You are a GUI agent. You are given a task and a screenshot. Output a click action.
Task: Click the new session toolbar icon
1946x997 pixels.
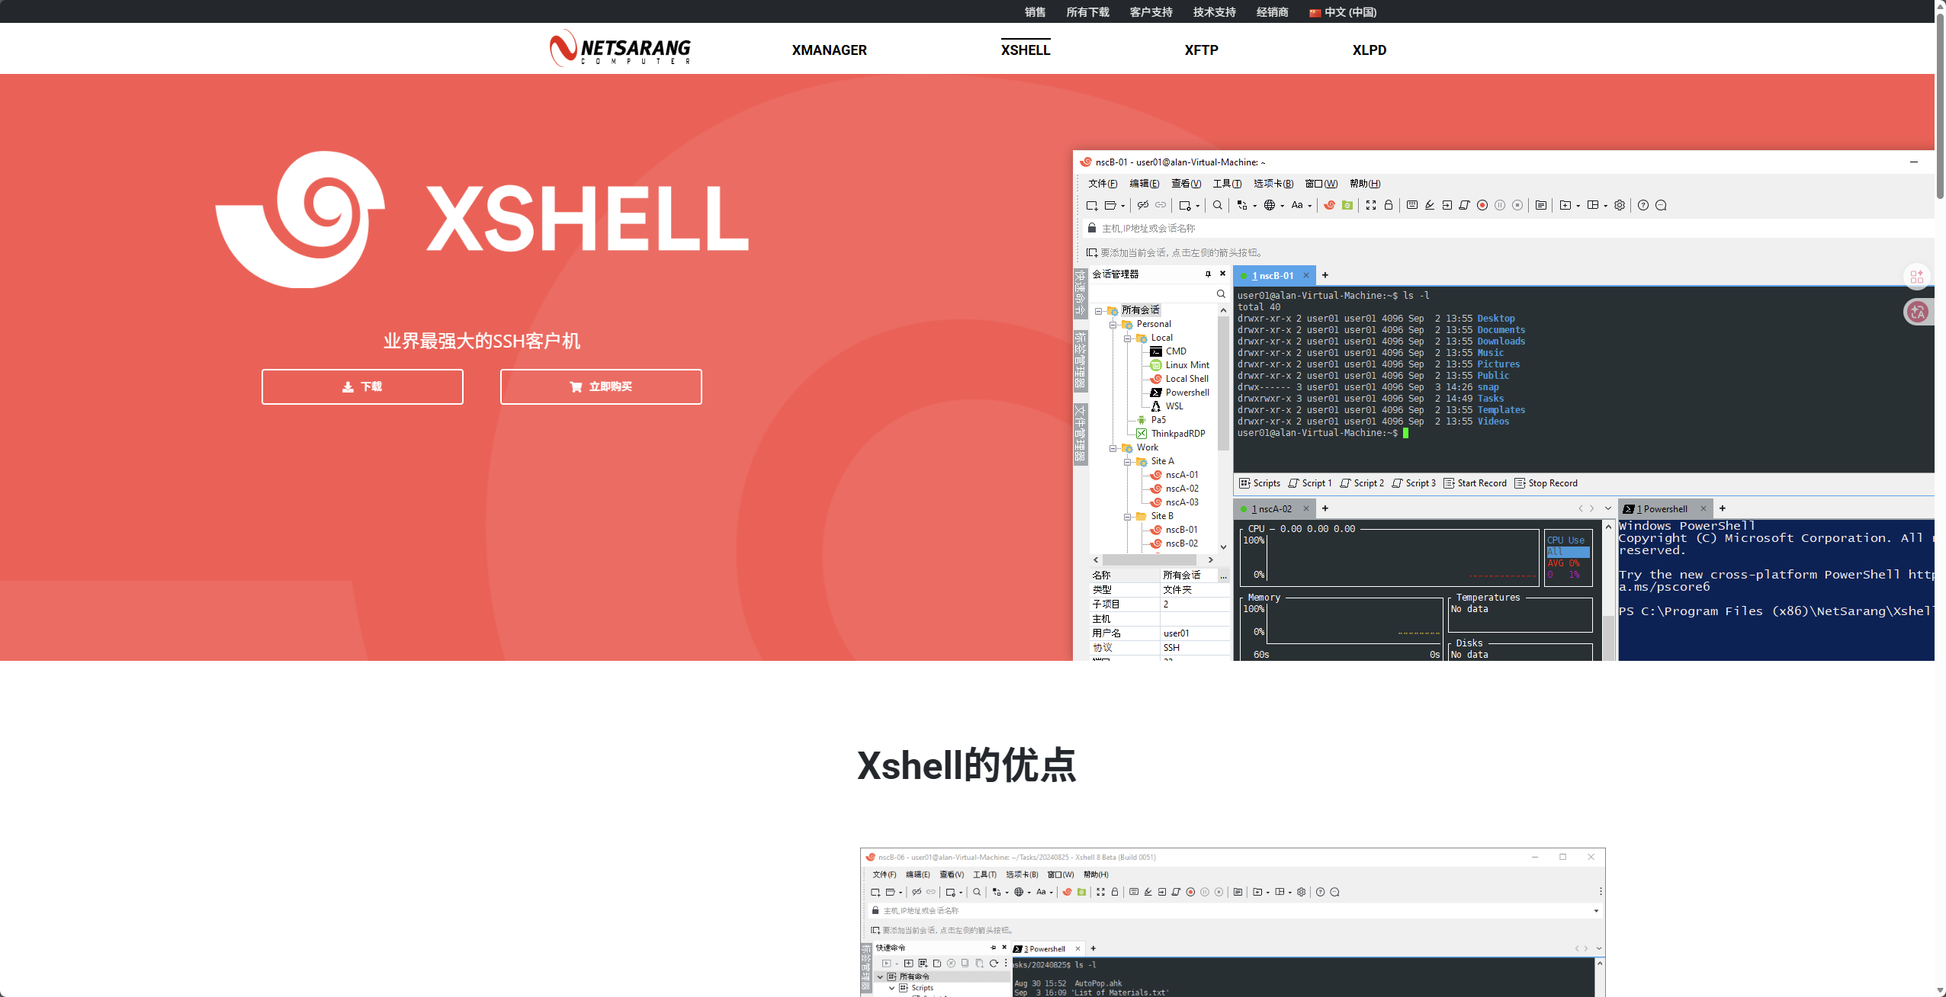(1092, 205)
